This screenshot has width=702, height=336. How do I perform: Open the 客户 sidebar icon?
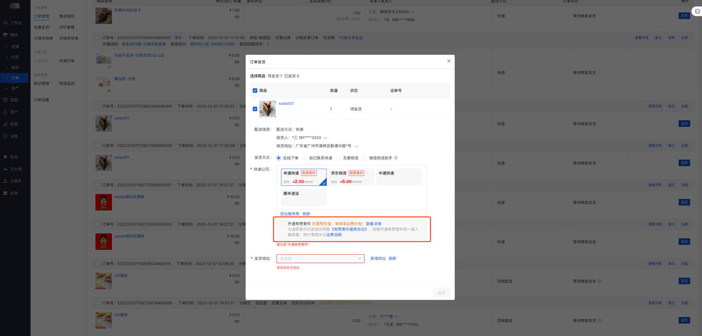click(5, 112)
